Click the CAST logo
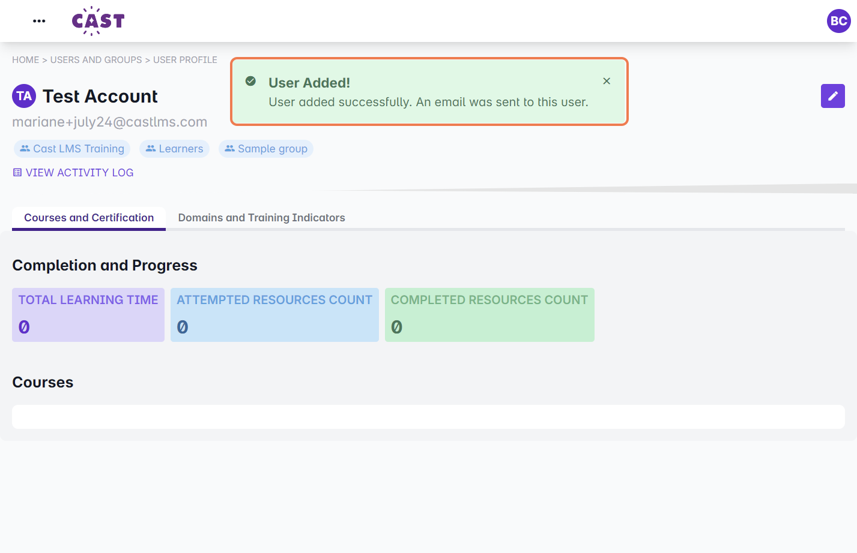Screen dimensions: 857x553 point(98,21)
